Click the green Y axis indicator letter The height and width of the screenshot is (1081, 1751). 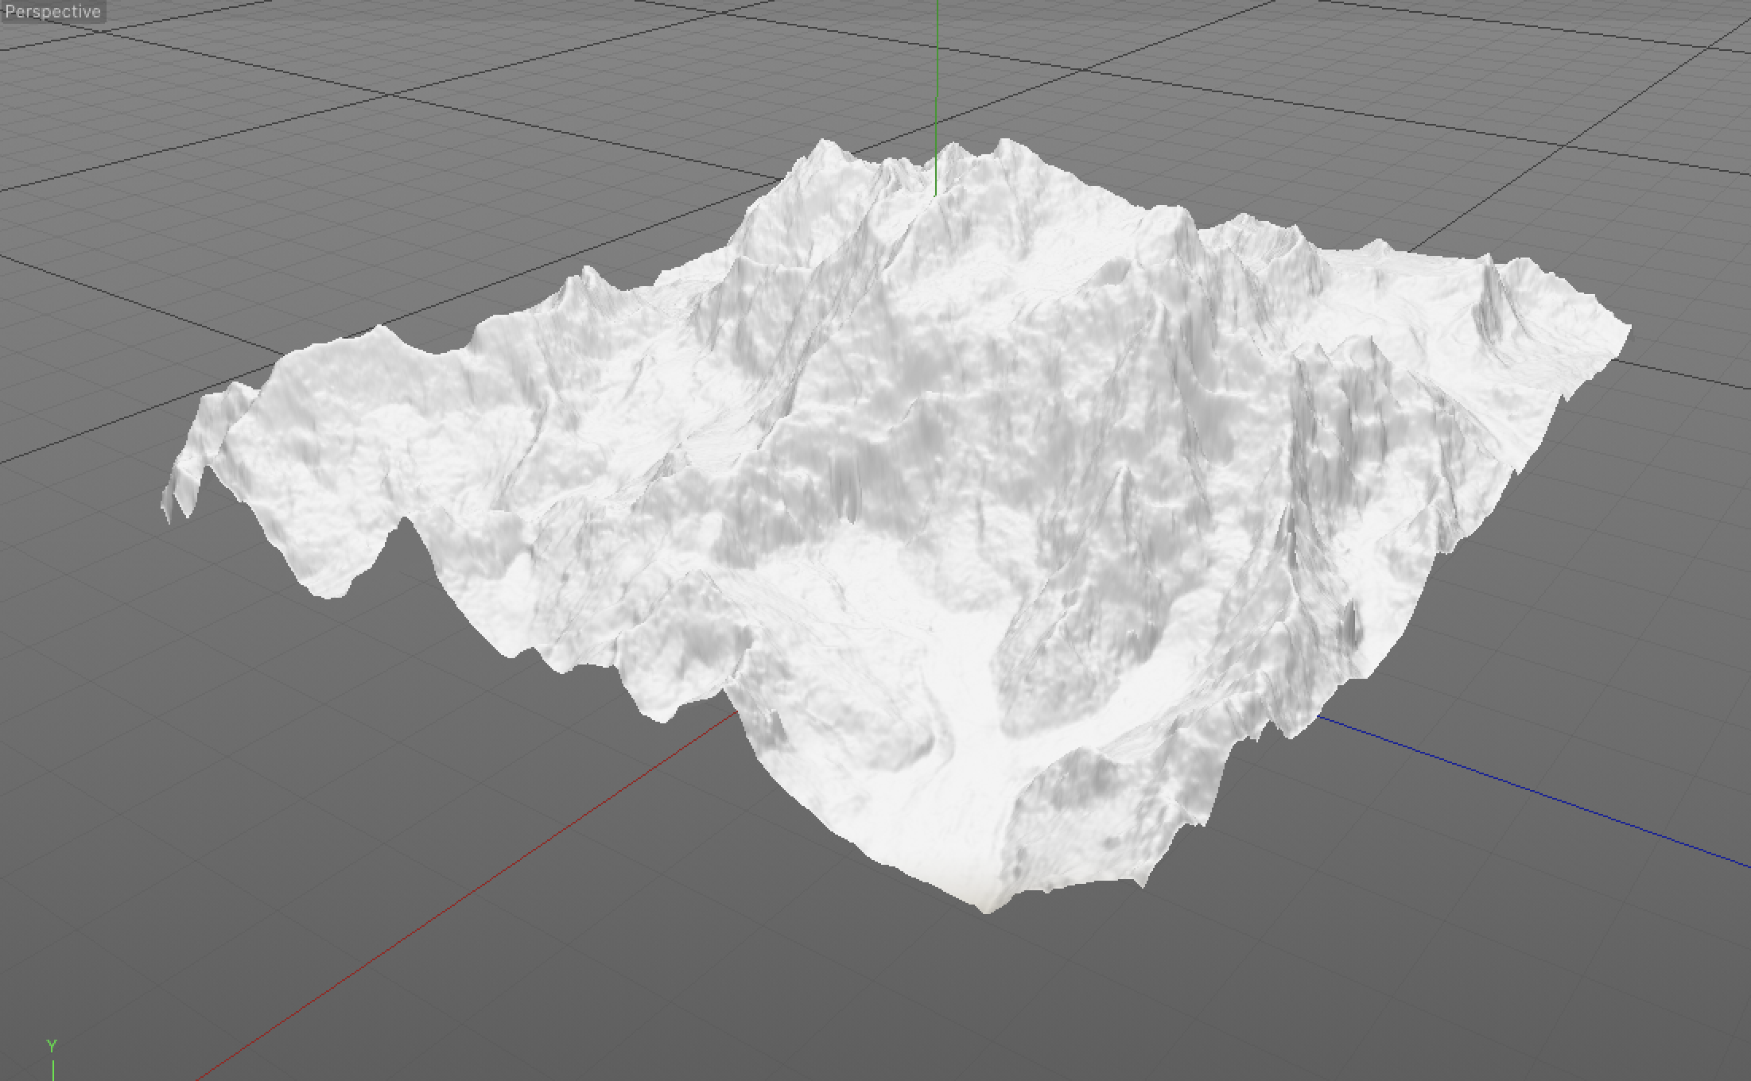click(x=52, y=1045)
